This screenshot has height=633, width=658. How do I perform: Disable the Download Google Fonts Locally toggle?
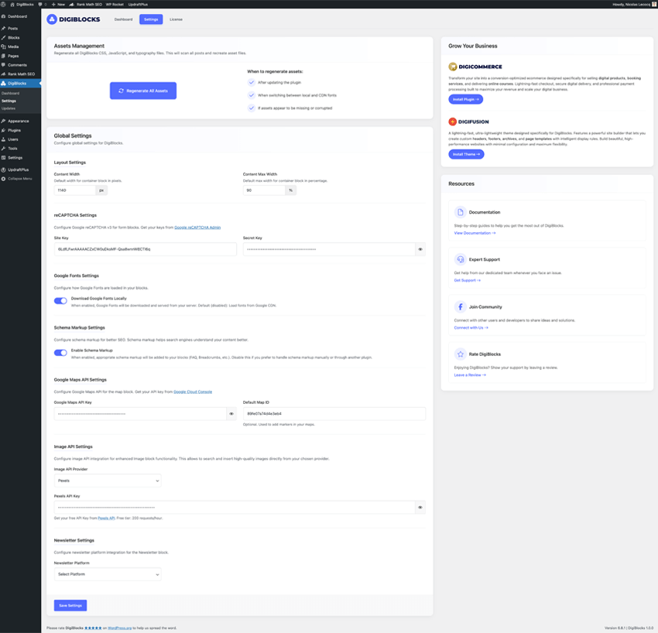click(59, 300)
